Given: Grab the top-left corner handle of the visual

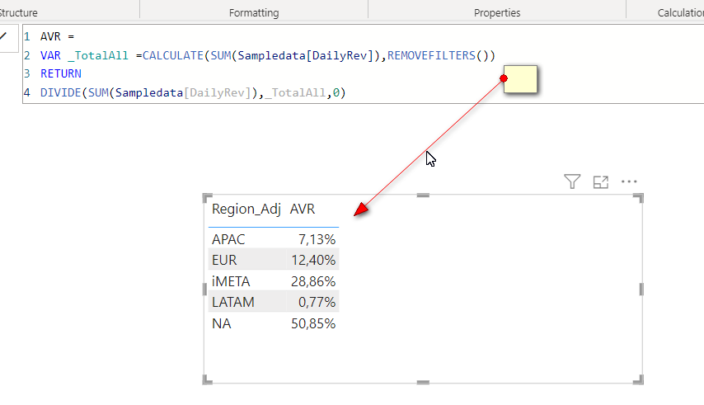Looking at the screenshot, I should 208,198.
